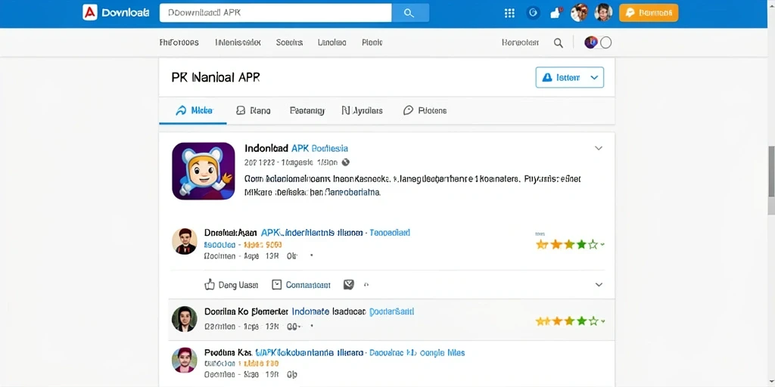Click the small search icon in navigation bar

point(558,43)
